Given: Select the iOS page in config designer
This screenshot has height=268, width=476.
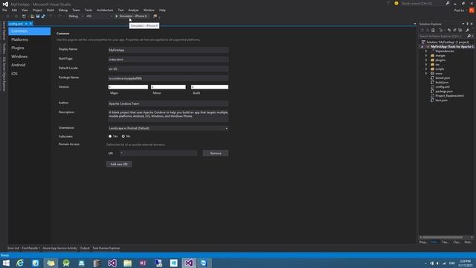Looking at the screenshot, I should click(14, 74).
